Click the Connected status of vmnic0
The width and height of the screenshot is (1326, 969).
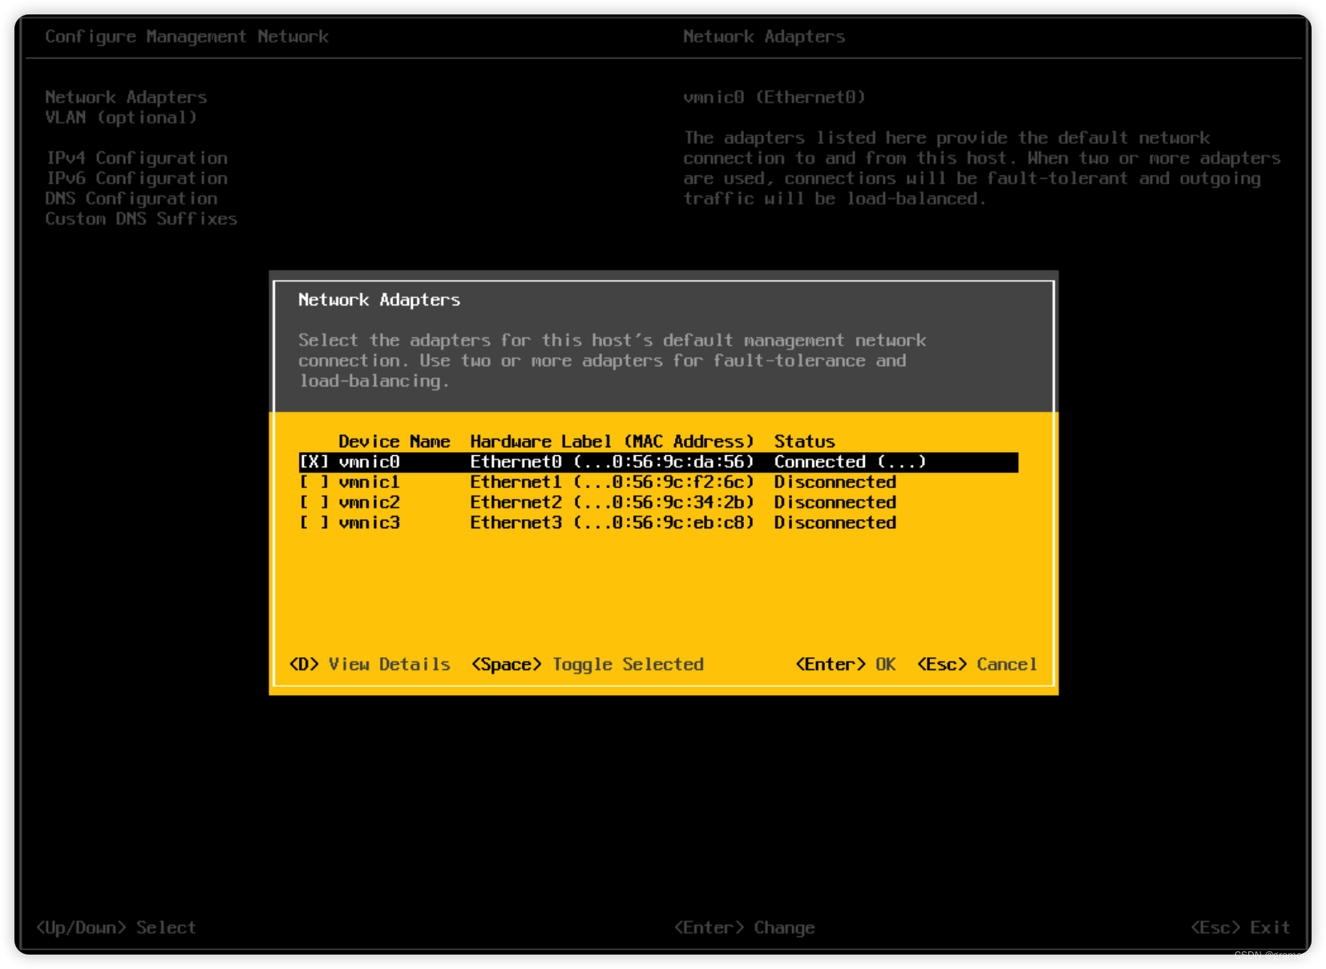[849, 462]
